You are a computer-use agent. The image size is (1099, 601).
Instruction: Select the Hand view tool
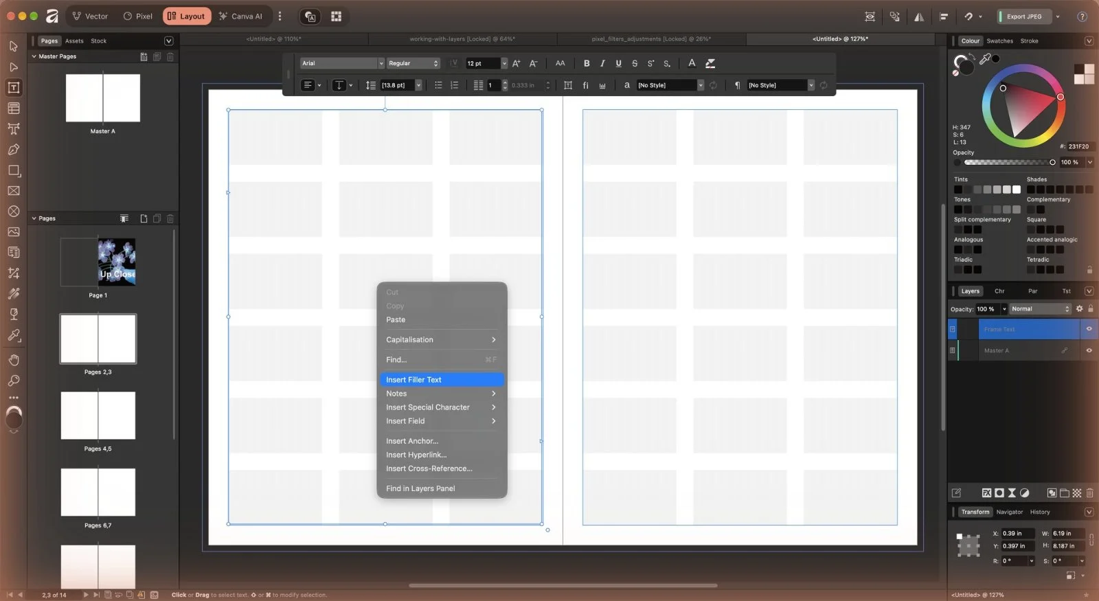[13, 360]
